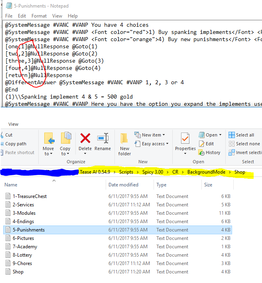Click the History button in ribbon
Screen dimensions: 262x283
209,153
